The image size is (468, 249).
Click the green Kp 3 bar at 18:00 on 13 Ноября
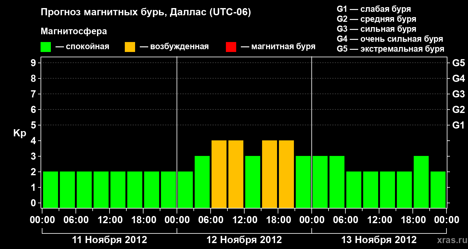[x=421, y=182]
